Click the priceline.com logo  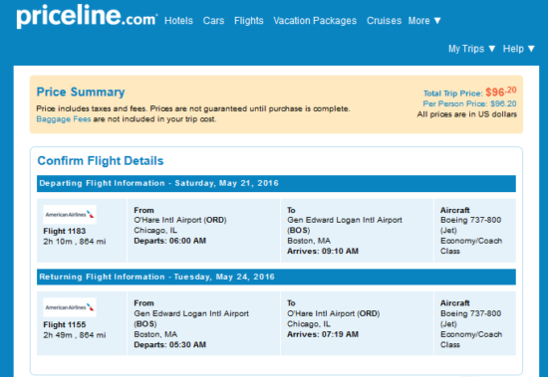(x=87, y=16)
